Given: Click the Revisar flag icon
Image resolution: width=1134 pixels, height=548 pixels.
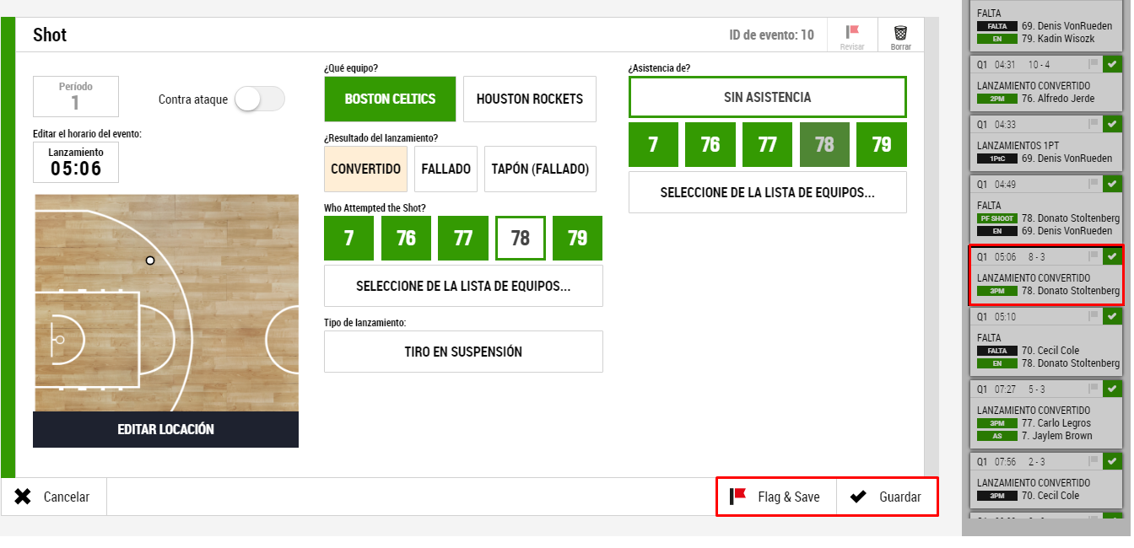Looking at the screenshot, I should point(852,32).
